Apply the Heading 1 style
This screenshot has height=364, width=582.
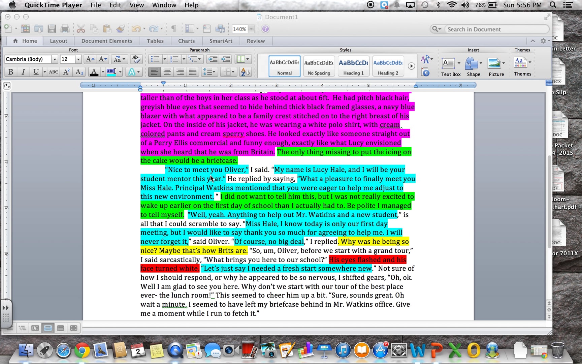[353, 66]
